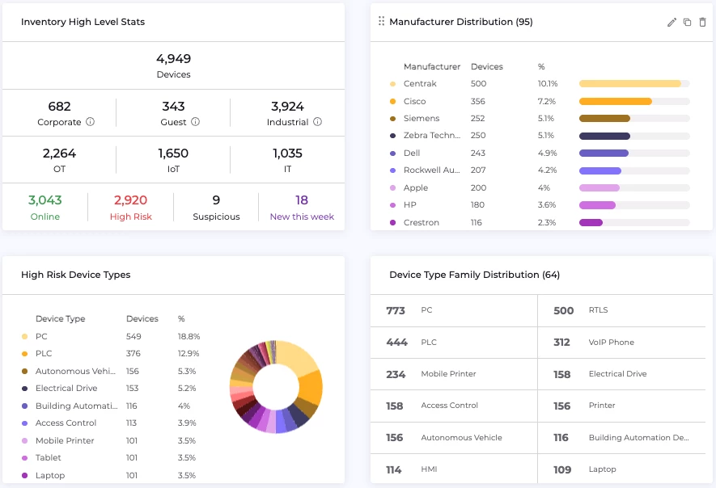Screen dimensions: 716x488
Task: Click the Manufacturer Distribution drag handle
Action: pos(380,22)
